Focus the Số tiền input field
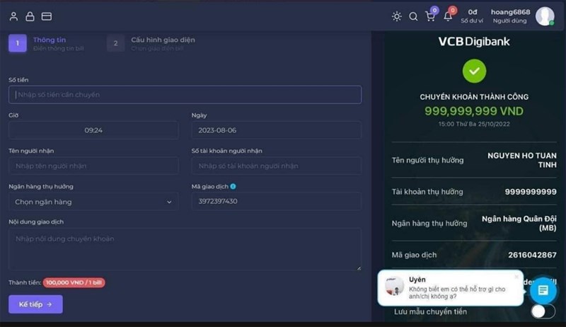566x327 pixels. tap(185, 95)
